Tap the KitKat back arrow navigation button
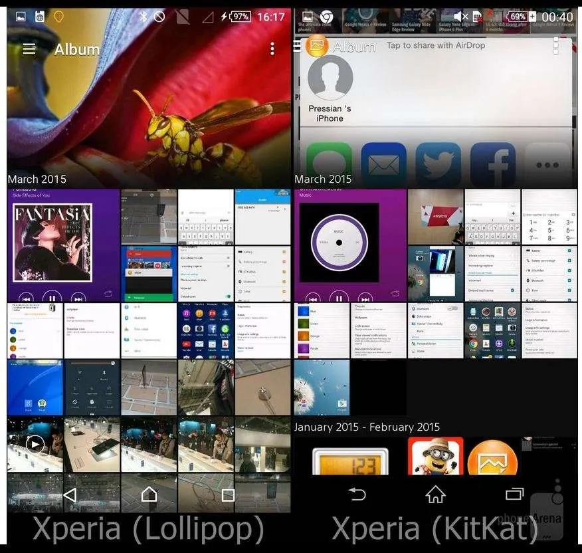The height and width of the screenshot is (553, 582). click(357, 495)
